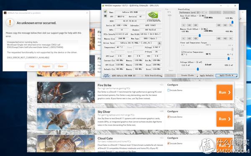
Task: Enable Include Demo for Fire Strike
Action: (169, 90)
